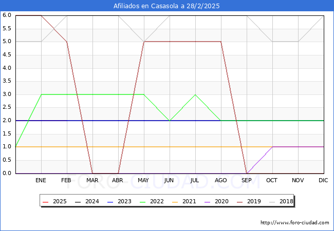Click the 2018 legend color swatch
334x231 pixels.
coord(272,202)
